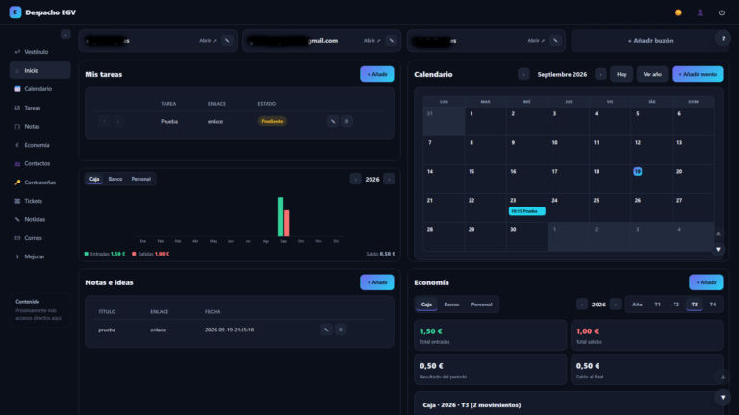739x415 pixels.
Task: Delete the Prueba task trash icon
Action: [x=346, y=121]
